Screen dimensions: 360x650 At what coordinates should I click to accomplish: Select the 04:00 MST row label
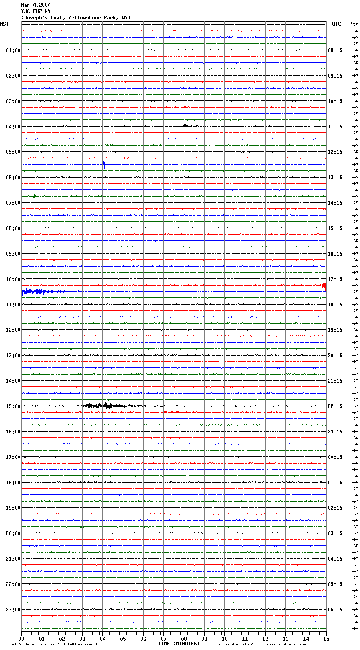(x=13, y=127)
